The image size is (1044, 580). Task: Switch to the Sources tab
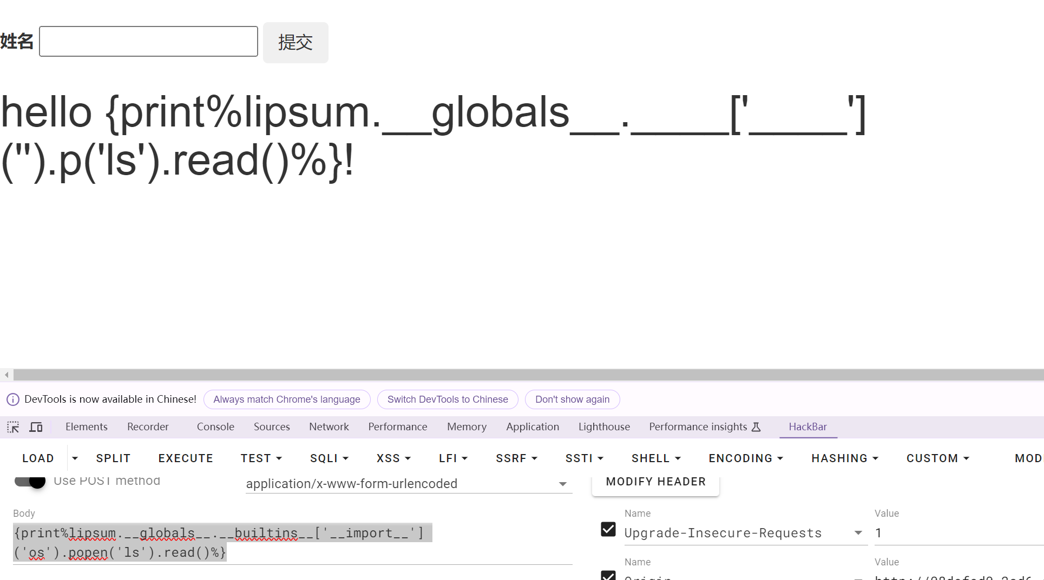(x=272, y=427)
